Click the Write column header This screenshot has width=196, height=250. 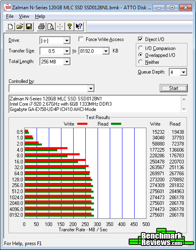[x=155, y=124]
